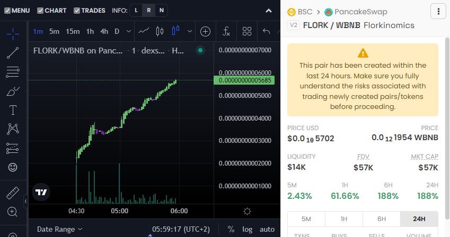
Task: Click the 05:59:17 (UTC+2) timezone
Action: (x=181, y=229)
